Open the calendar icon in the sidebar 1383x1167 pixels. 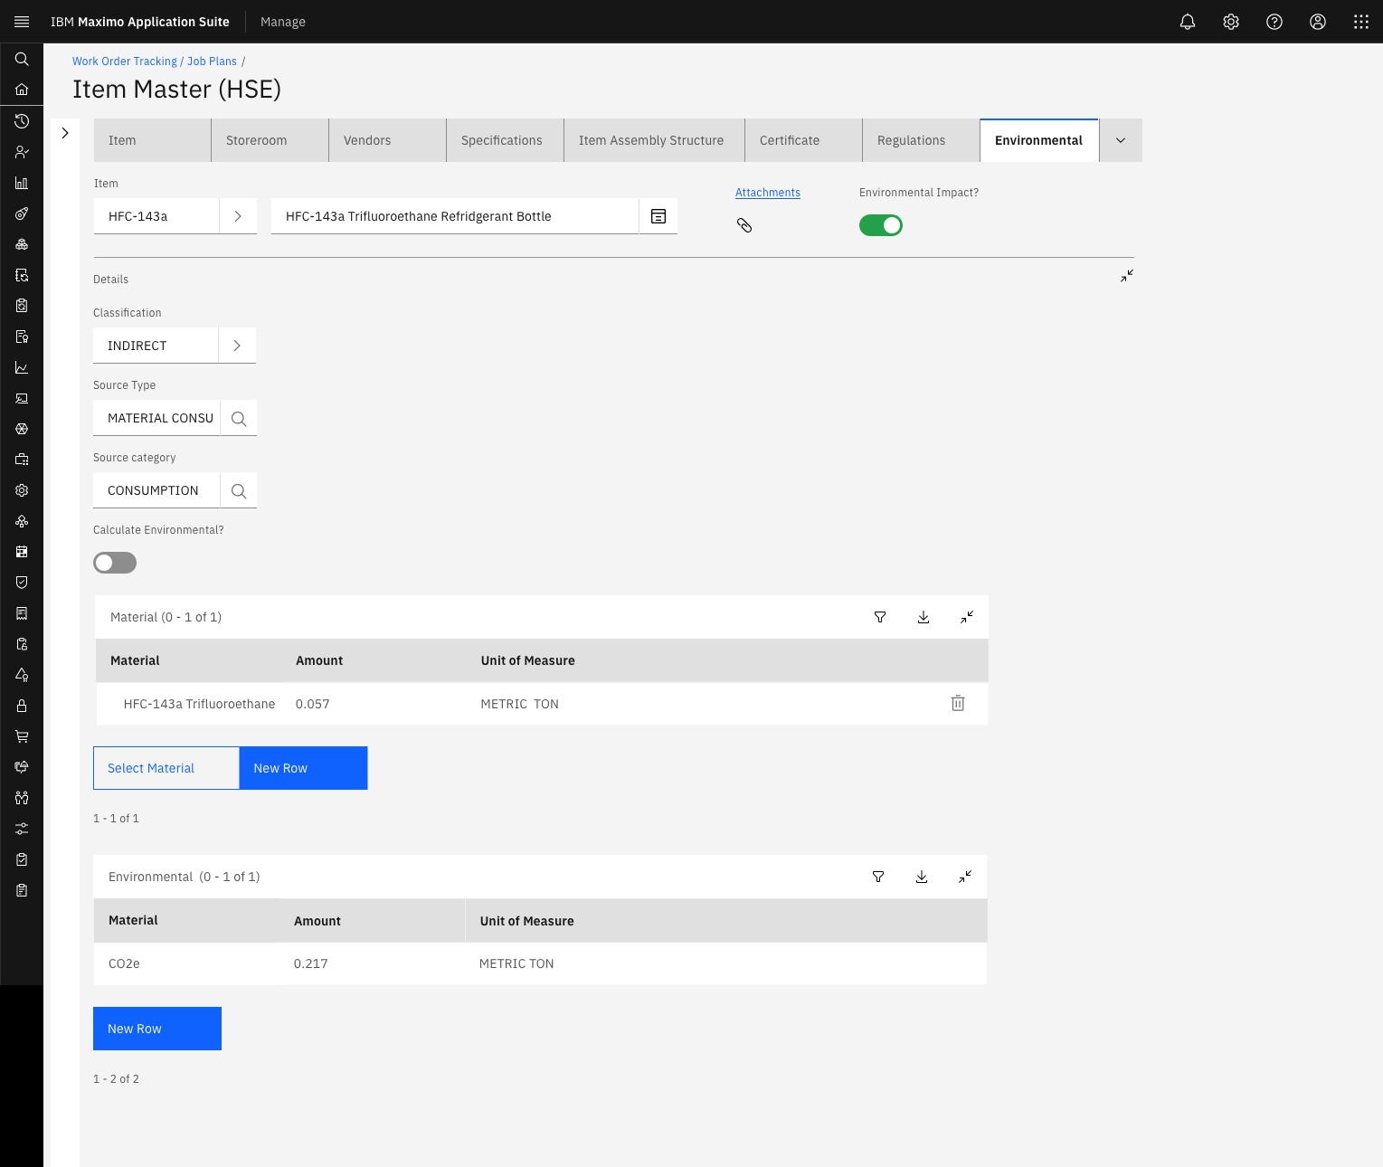tap(22, 552)
